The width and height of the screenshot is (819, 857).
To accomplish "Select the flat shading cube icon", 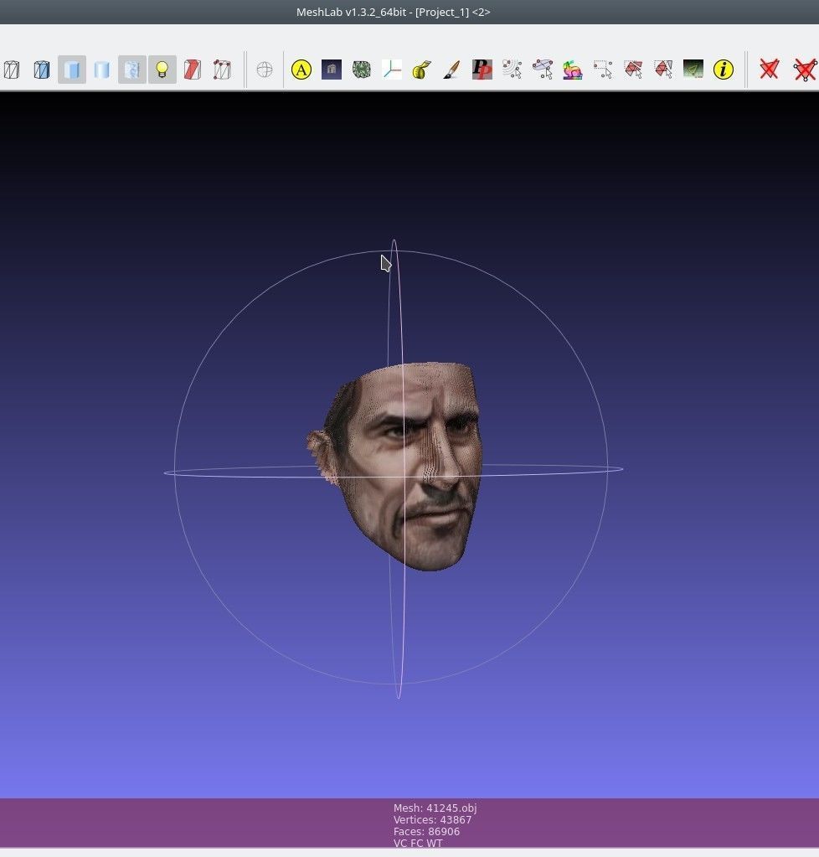I will coord(72,70).
